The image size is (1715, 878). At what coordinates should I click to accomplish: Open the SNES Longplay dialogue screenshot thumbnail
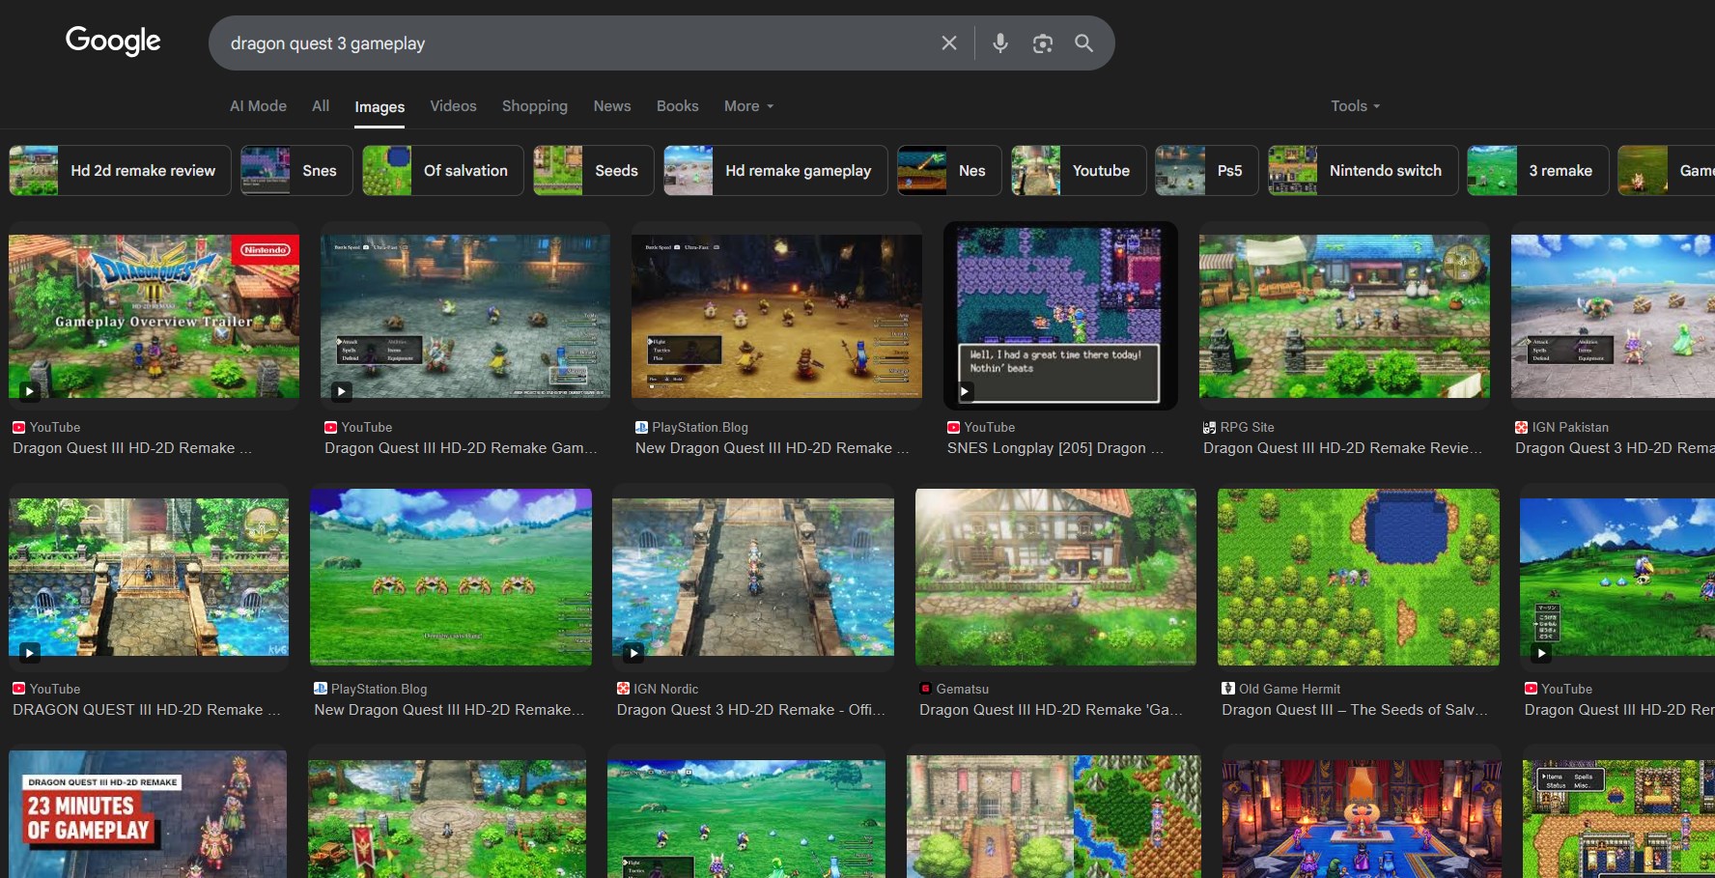click(x=1059, y=316)
